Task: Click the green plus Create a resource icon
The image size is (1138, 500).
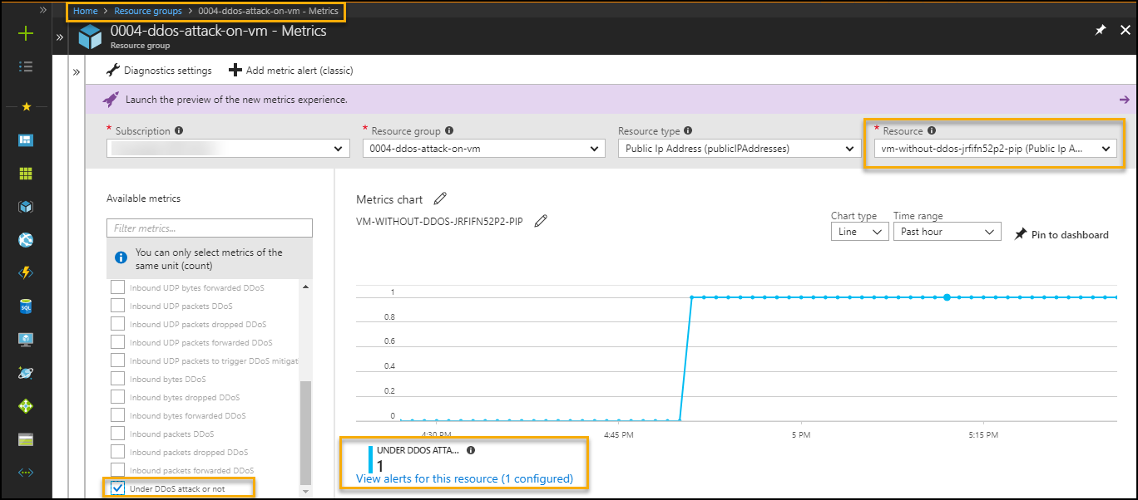Action: point(26,34)
